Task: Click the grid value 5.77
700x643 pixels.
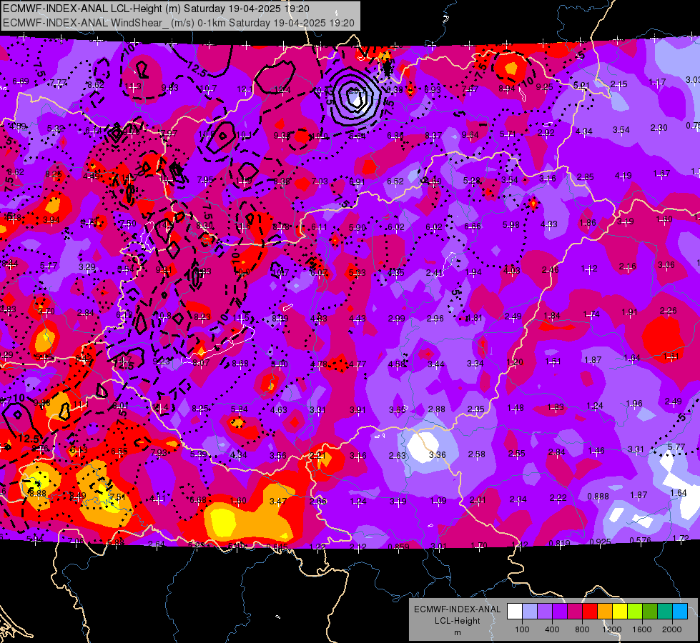Action: (676, 447)
